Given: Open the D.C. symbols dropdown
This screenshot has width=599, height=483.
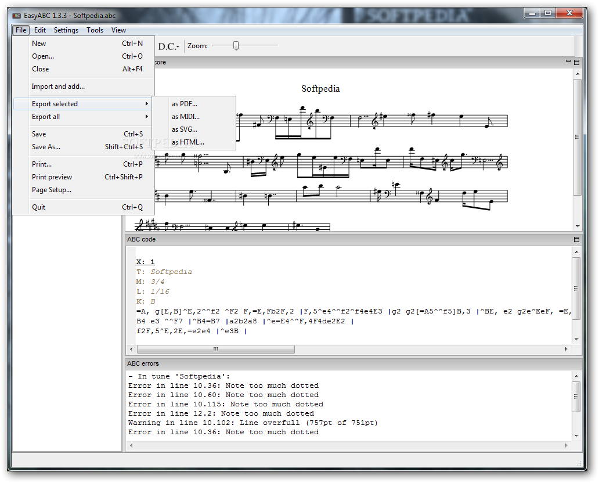Looking at the screenshot, I should [169, 46].
